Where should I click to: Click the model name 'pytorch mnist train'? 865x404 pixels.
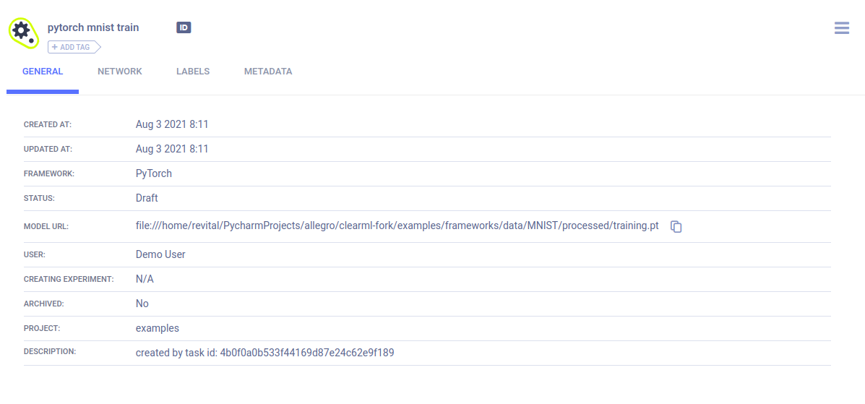93,27
